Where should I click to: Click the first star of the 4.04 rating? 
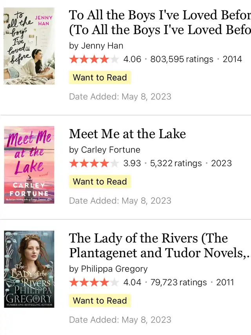point(74,282)
